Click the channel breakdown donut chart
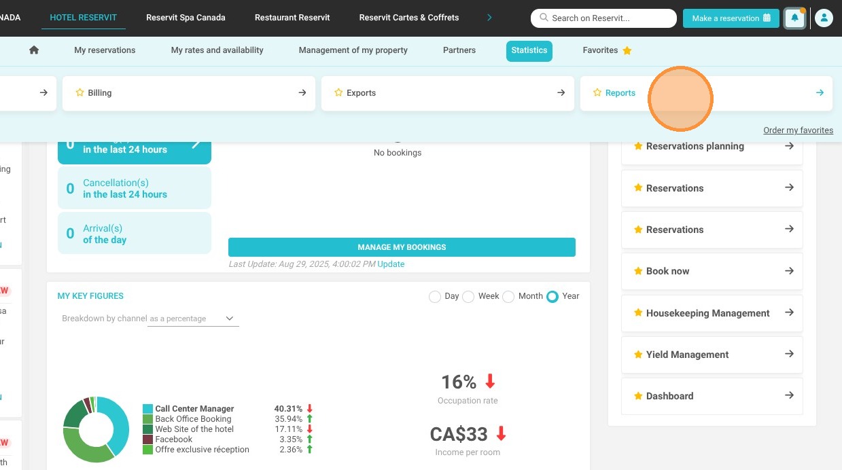842x470 pixels. (x=96, y=430)
